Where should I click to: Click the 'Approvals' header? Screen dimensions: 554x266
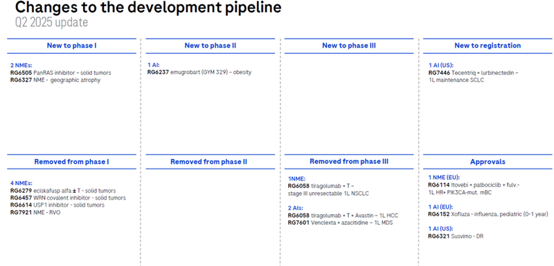pyautogui.click(x=488, y=162)
